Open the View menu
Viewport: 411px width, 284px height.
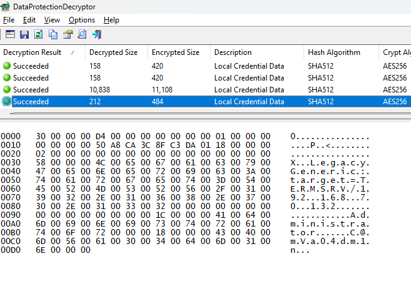click(x=52, y=20)
